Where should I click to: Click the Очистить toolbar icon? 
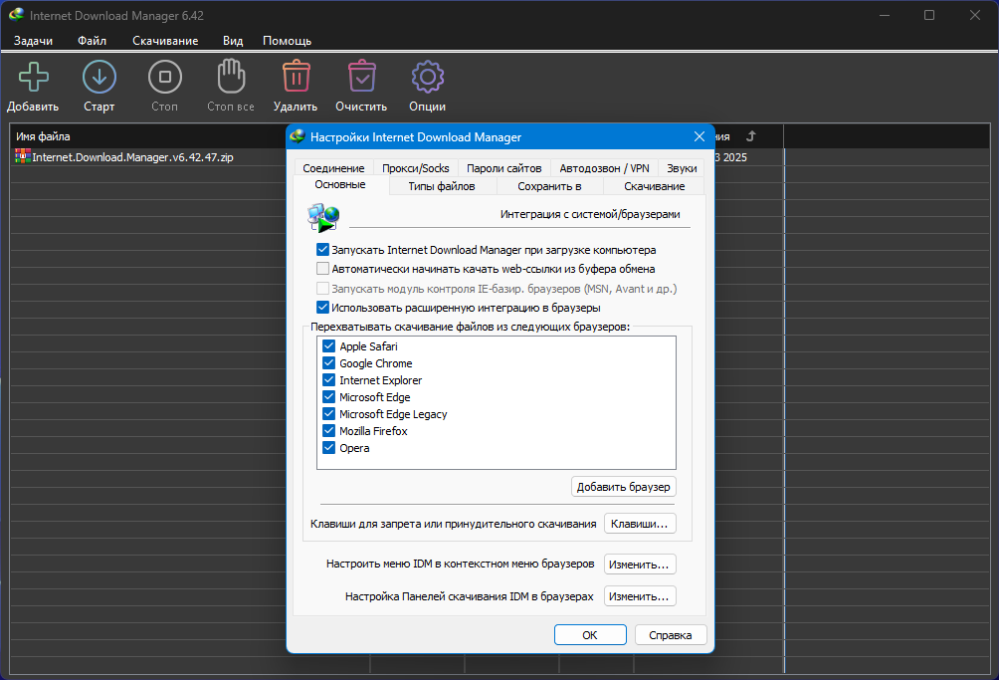(x=361, y=78)
